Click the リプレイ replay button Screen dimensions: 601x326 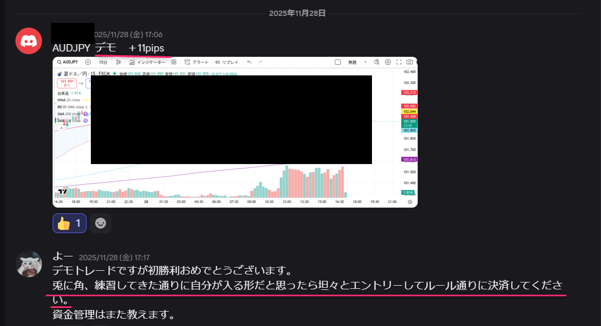tap(226, 62)
